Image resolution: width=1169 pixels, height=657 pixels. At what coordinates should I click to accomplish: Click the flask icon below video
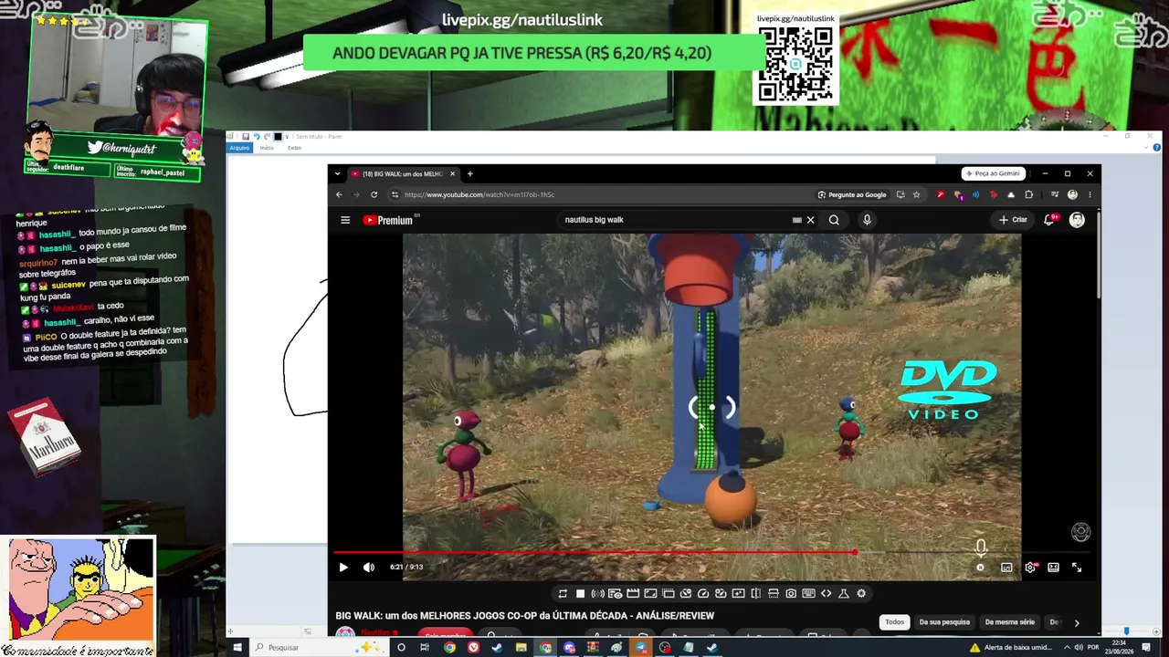click(x=844, y=594)
